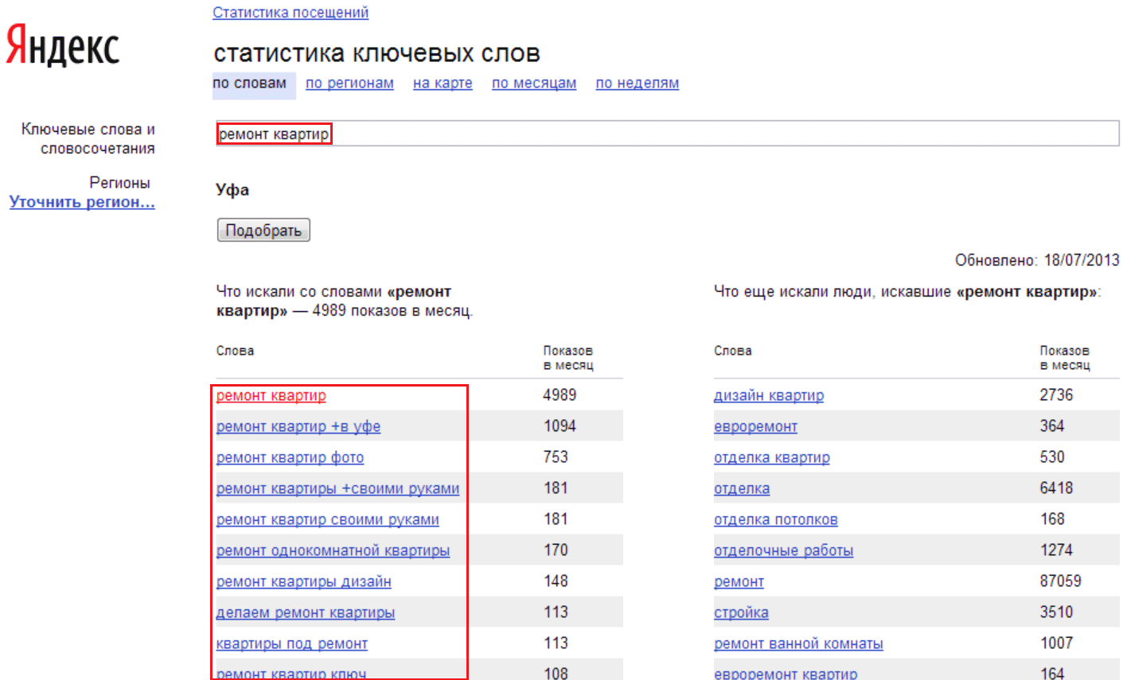Click the Уточнить регион link
The image size is (1127, 680).
(82, 202)
